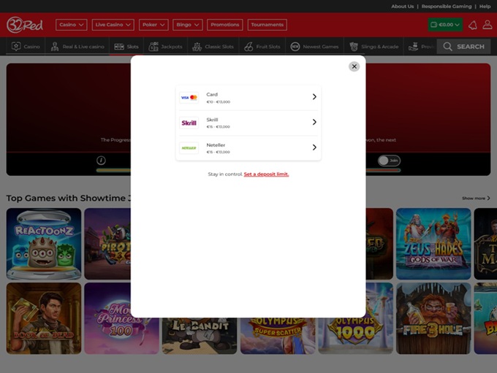Click the Newest Games category icon
Image resolution: width=497 pixels, height=373 pixels.
click(295, 47)
